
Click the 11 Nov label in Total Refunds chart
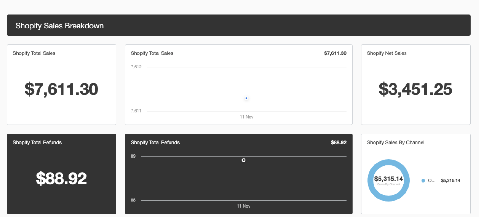pyautogui.click(x=244, y=206)
